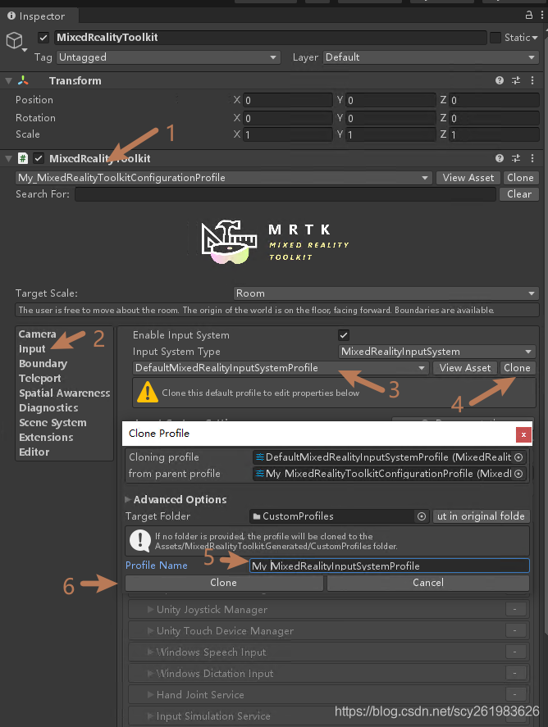Viewport: 548px width, 727px height.
Task: Click View Asset for the configuration profile
Action: pyautogui.click(x=468, y=178)
